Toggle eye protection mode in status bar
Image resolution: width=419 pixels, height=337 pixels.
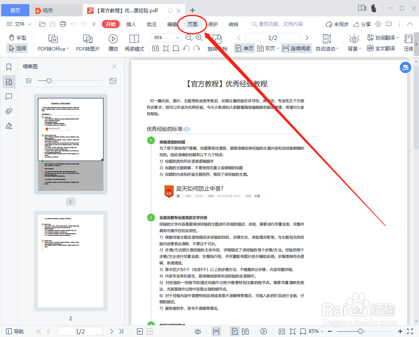pyautogui.click(x=198, y=331)
